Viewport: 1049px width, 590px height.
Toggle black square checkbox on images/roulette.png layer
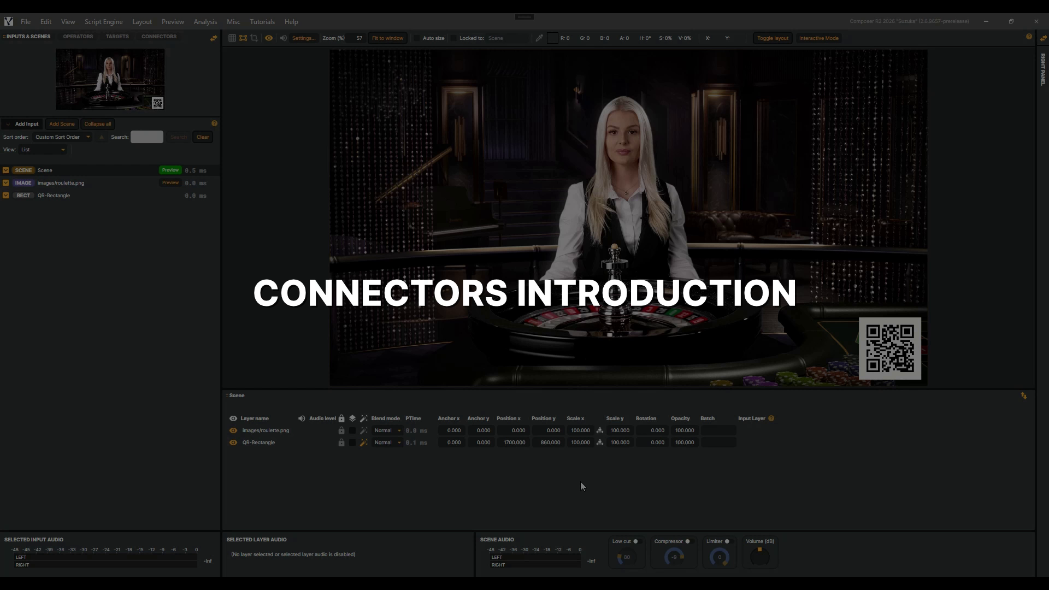pyautogui.click(x=352, y=430)
